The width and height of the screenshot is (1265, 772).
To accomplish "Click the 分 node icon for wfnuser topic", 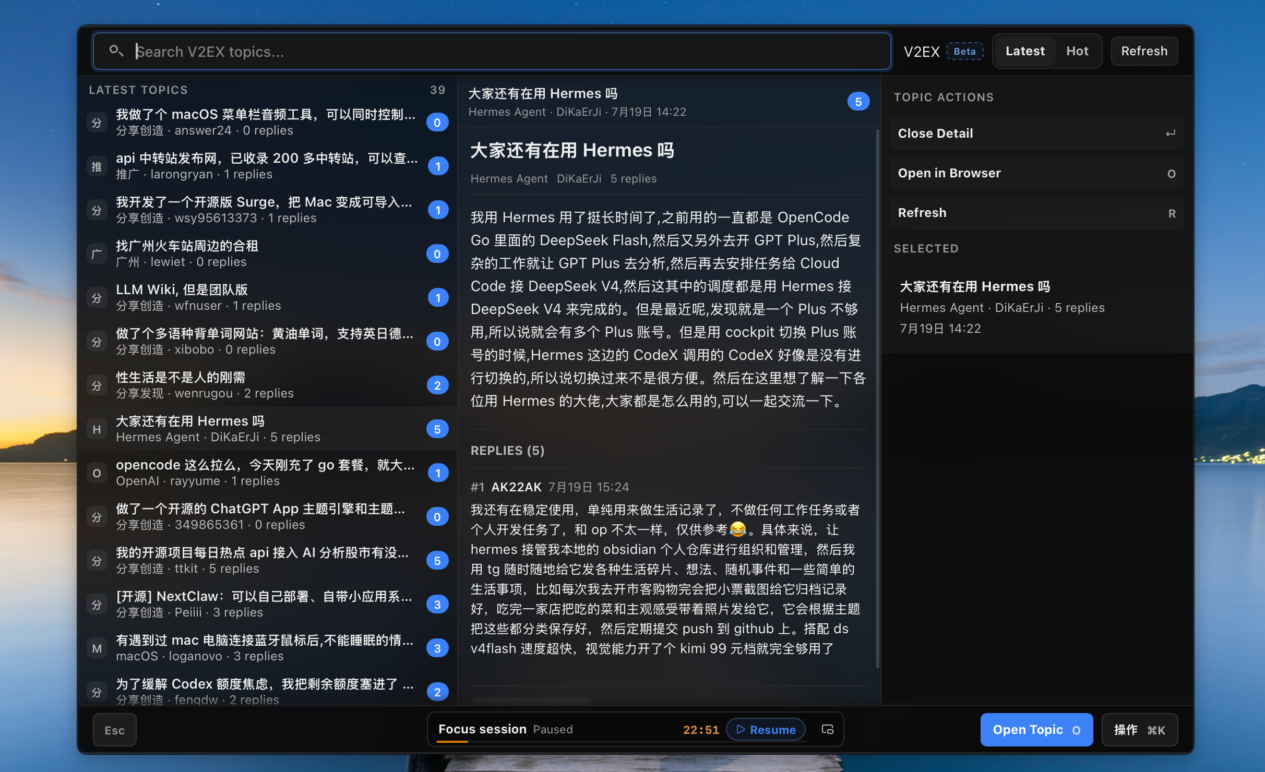I will coord(97,298).
